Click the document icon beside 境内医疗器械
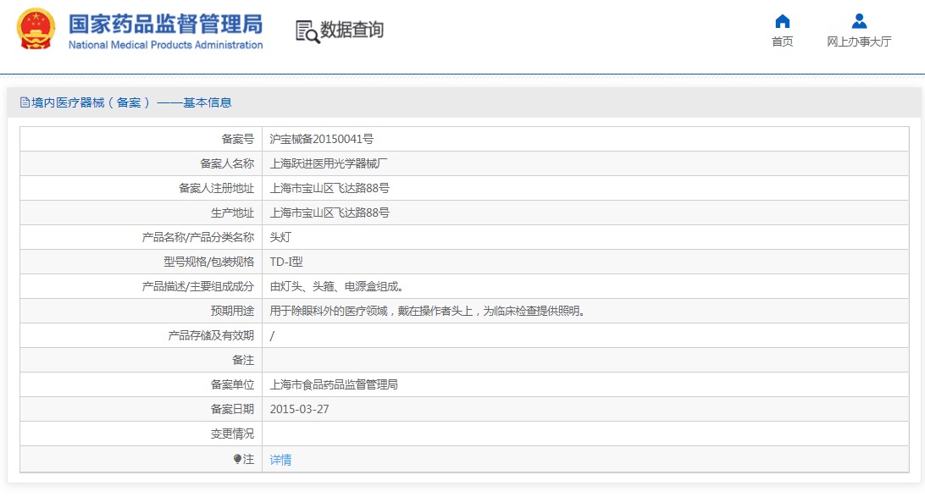 click(x=25, y=102)
